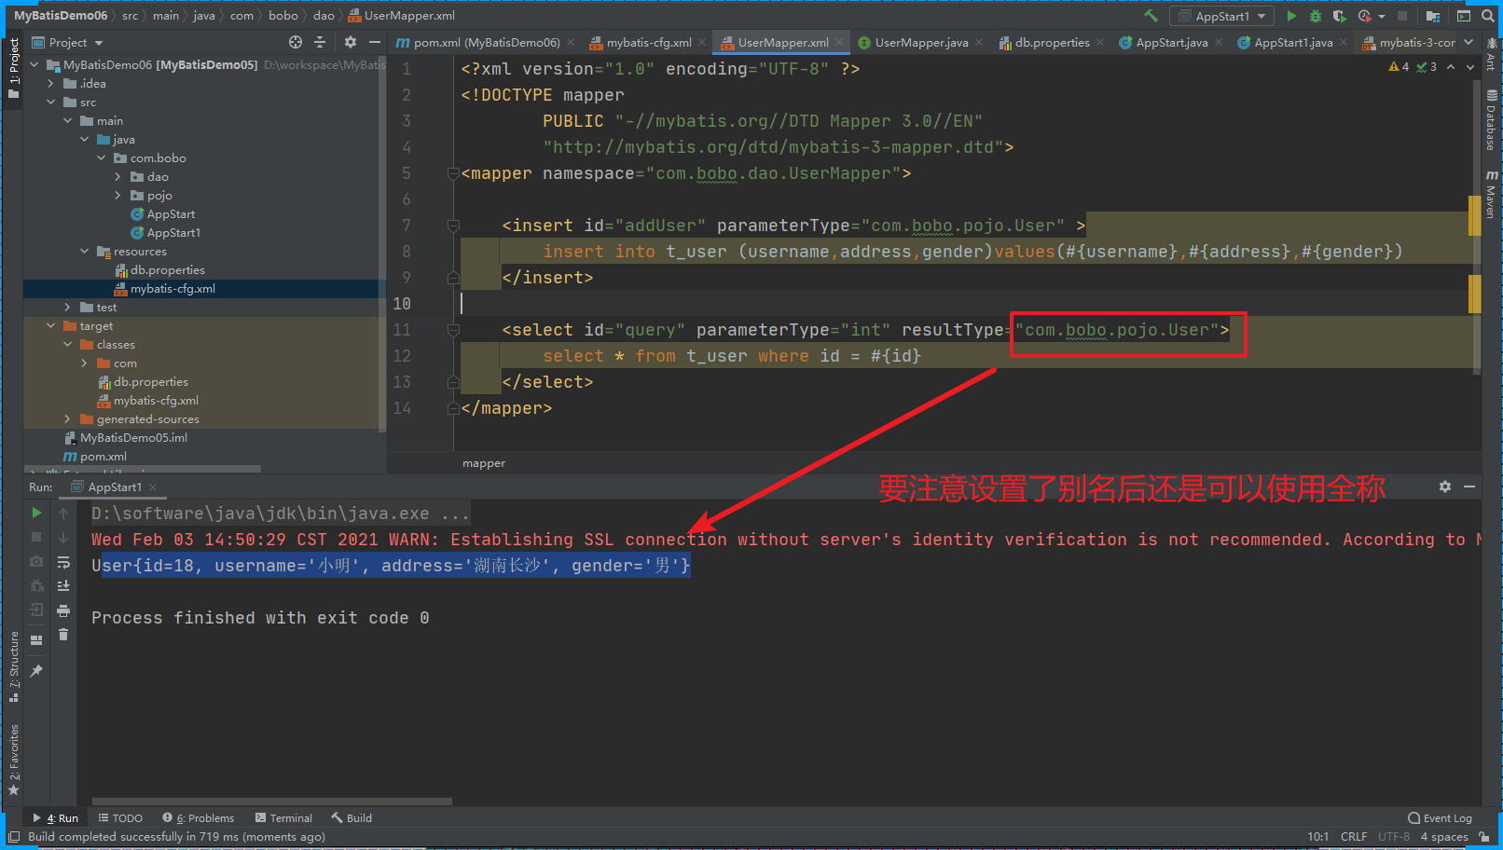Image resolution: width=1503 pixels, height=850 pixels.
Task: Collapse the target folder
Action: pyautogui.click(x=50, y=325)
